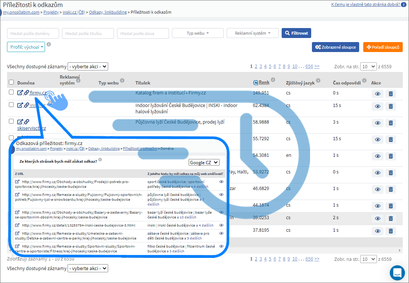The height and width of the screenshot is (283, 409).
Task: Open the 'K čemu je vlastně tato stránka dobrá?' link
Action: pyautogui.click(x=365, y=4)
